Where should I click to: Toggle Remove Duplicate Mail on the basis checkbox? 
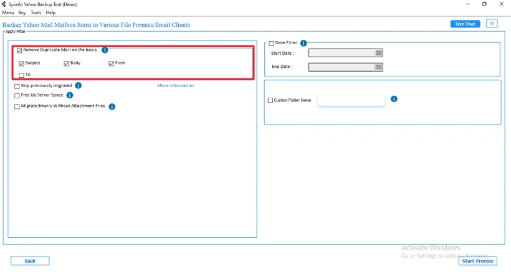tap(19, 50)
